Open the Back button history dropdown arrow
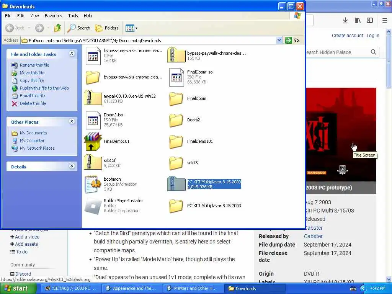This screenshot has height=294, width=392. 29,28
